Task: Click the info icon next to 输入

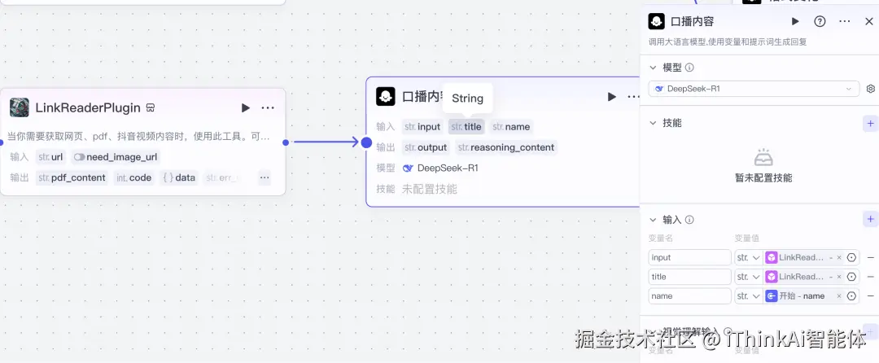Action: 689,220
